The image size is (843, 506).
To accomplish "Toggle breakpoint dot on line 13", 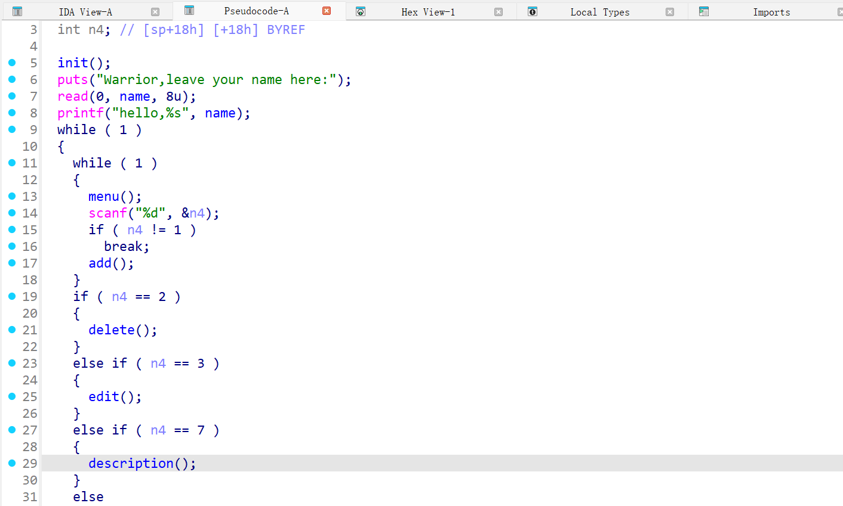I will 12,196.
